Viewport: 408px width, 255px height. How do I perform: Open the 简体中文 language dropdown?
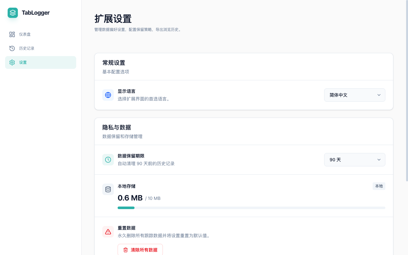point(355,95)
